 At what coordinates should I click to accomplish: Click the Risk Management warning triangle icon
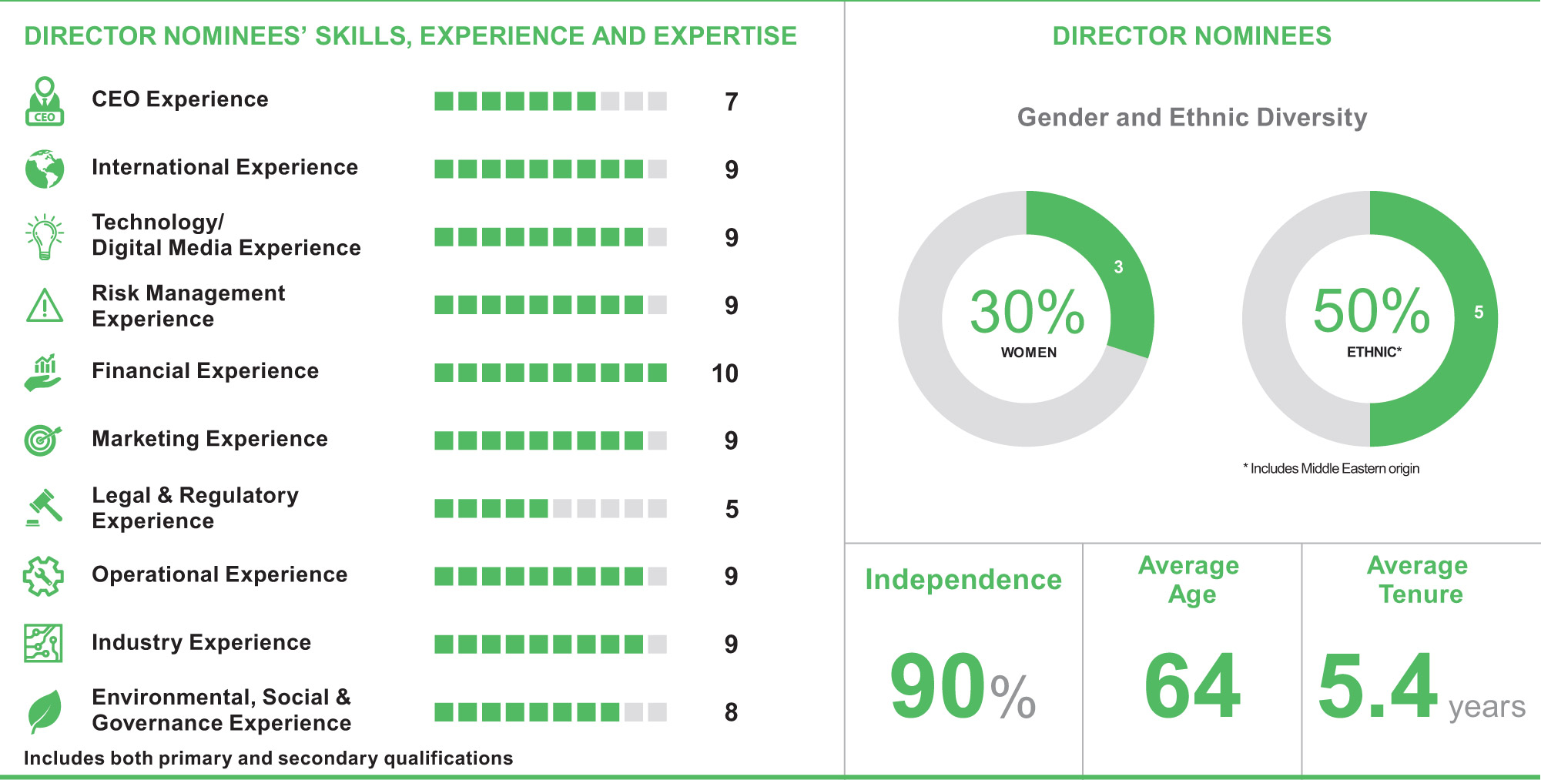(x=45, y=306)
